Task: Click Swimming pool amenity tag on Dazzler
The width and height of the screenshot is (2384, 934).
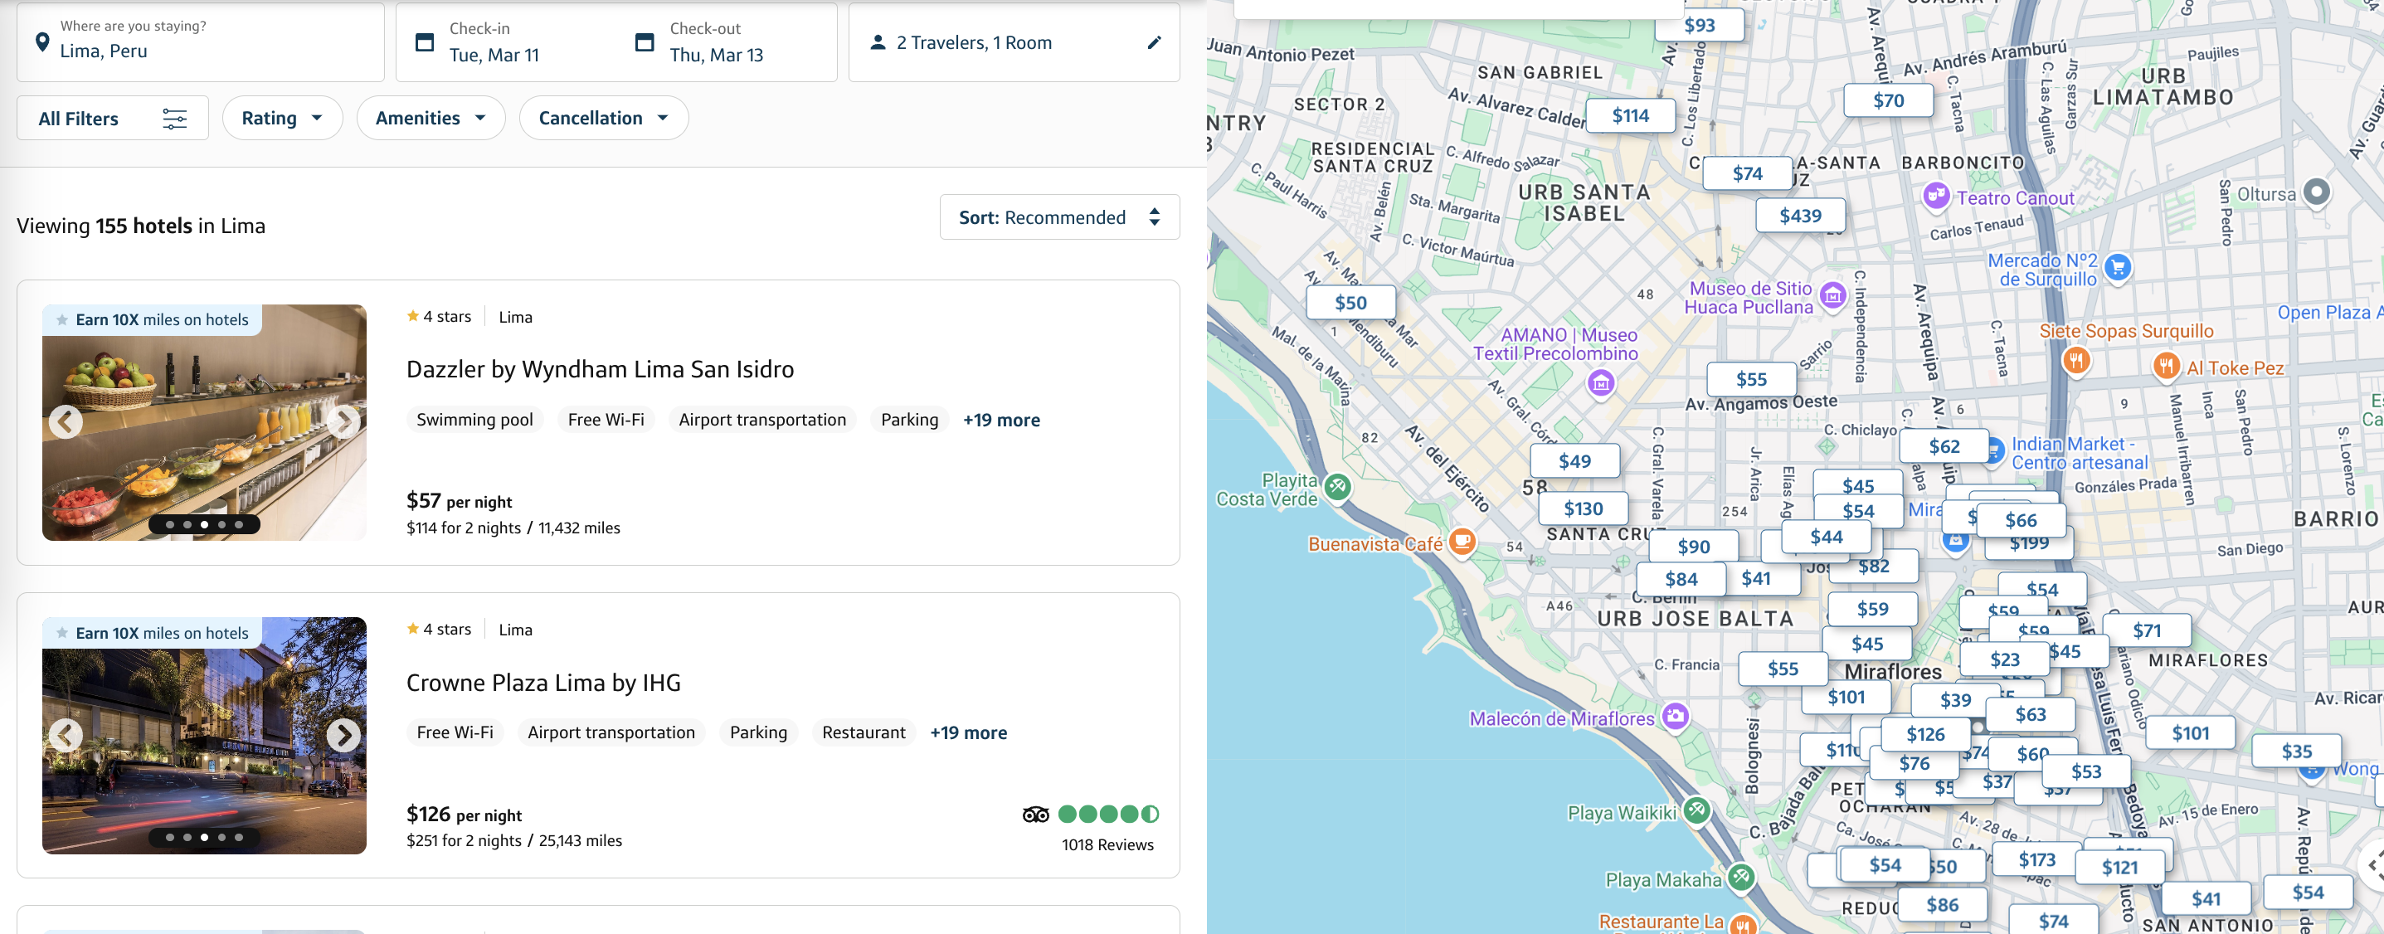Action: [x=474, y=421]
